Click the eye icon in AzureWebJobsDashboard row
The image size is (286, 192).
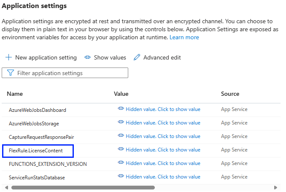tap(121, 108)
